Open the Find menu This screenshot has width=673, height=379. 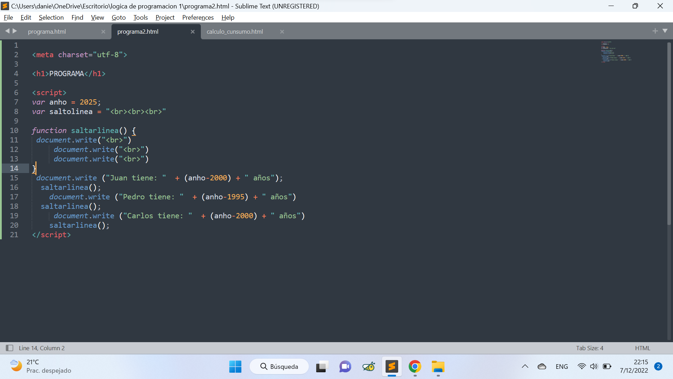coord(77,18)
